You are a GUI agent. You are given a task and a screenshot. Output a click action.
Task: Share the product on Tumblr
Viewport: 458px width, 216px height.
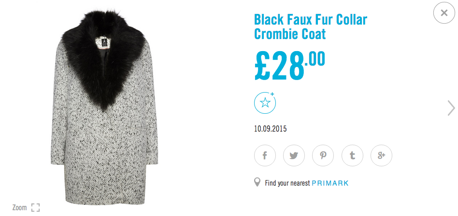352,156
